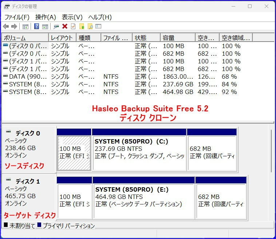The image size is (276, 239).
Task: Sort by the 種類 column header
Action: 89,38
